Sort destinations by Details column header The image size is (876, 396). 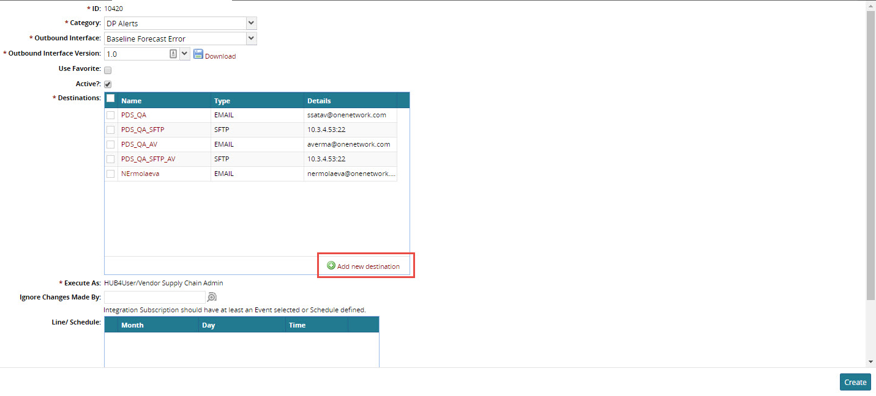coord(350,100)
